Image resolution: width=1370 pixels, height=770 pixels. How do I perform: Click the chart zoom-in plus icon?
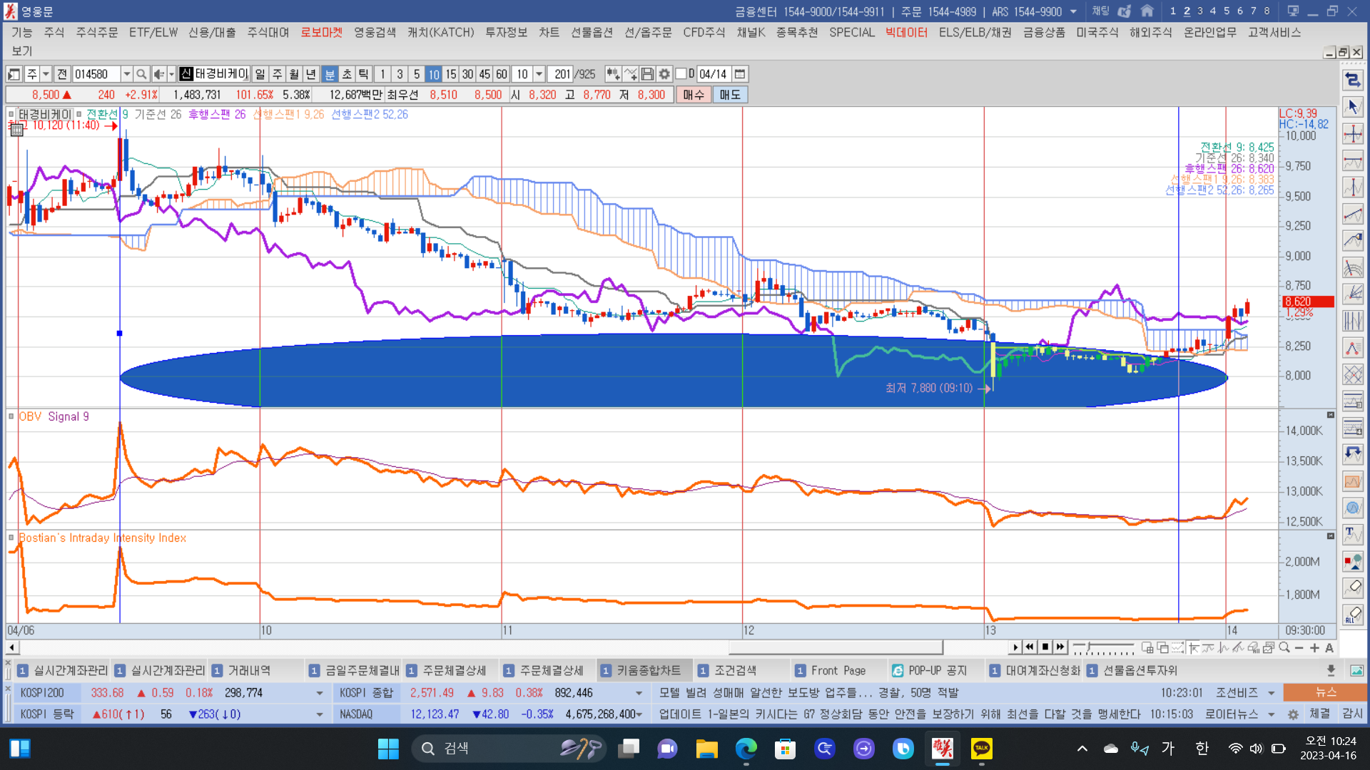[1314, 647]
